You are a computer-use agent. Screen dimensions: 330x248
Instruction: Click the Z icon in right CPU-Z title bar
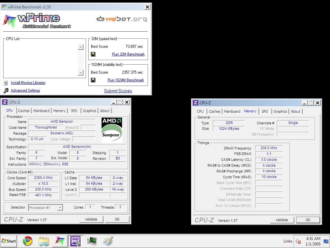[x=196, y=103]
